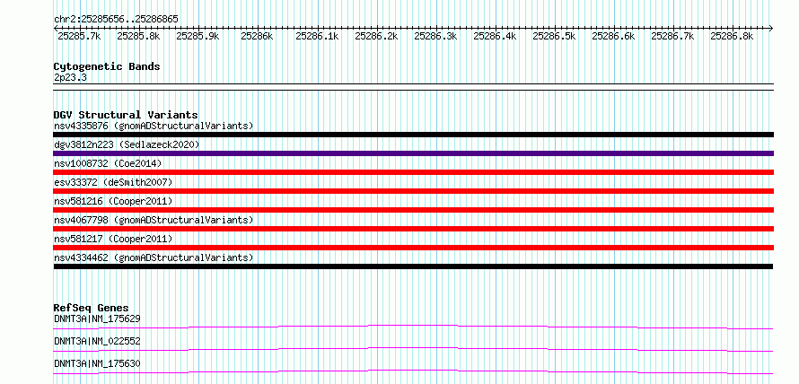Click the magenta gene line of NM_022552
Screen dimensions: 799x384
413,348
